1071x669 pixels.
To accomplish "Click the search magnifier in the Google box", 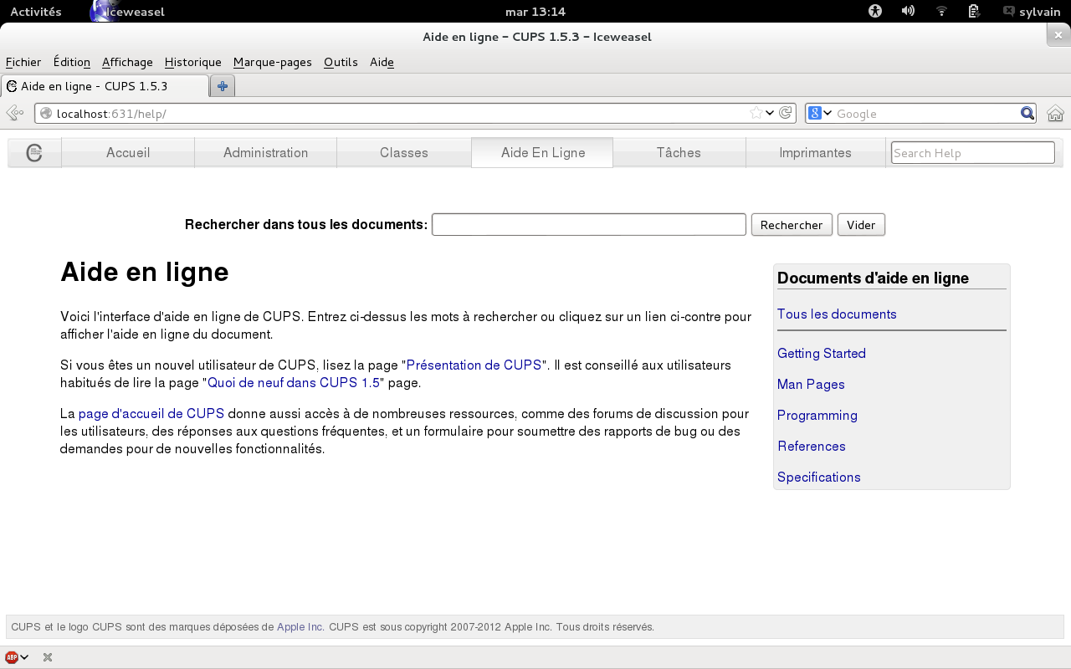I will [x=1027, y=114].
